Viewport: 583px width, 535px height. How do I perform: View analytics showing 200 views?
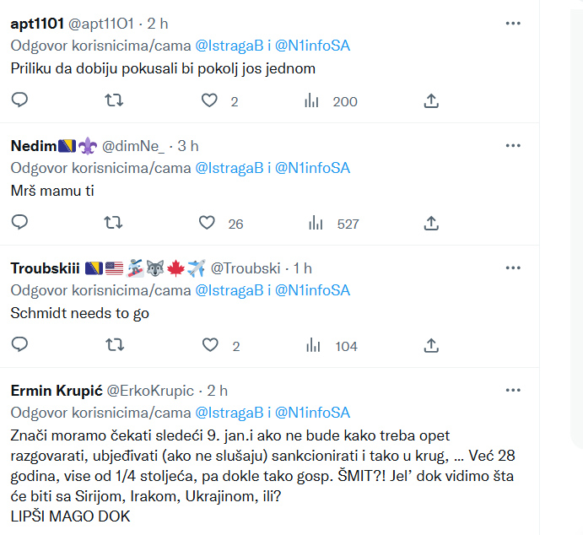331,101
